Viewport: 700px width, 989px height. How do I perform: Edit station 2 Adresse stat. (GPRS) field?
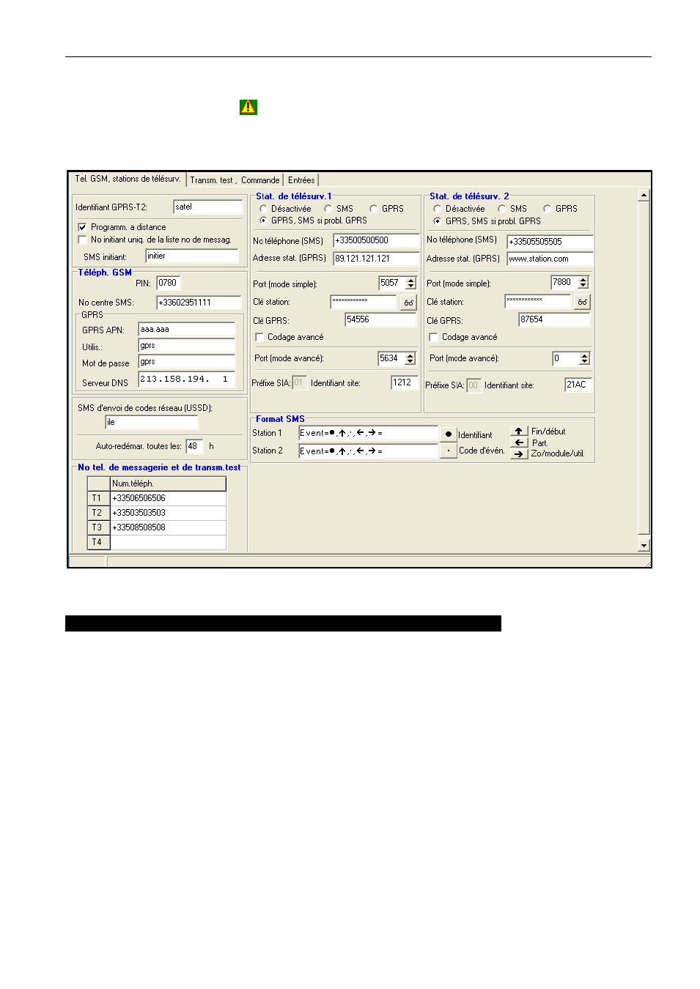point(550,259)
